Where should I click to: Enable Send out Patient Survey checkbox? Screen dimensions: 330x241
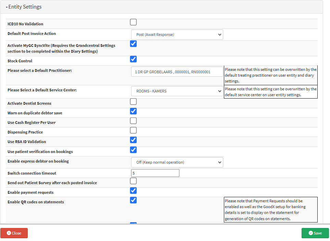[x=134, y=181]
